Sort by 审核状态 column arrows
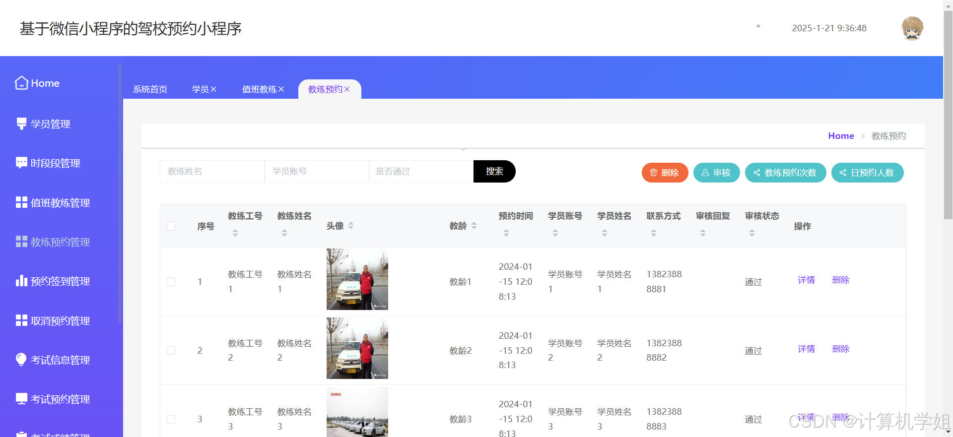Screen dimensions: 953x437 click(752, 233)
